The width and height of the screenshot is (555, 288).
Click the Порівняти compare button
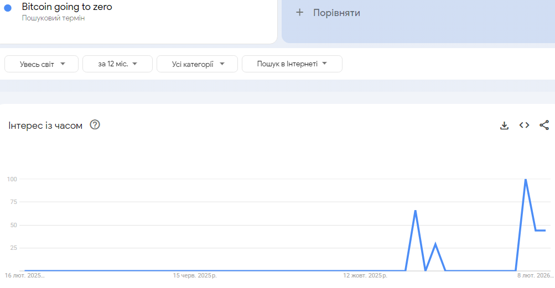pyautogui.click(x=336, y=12)
